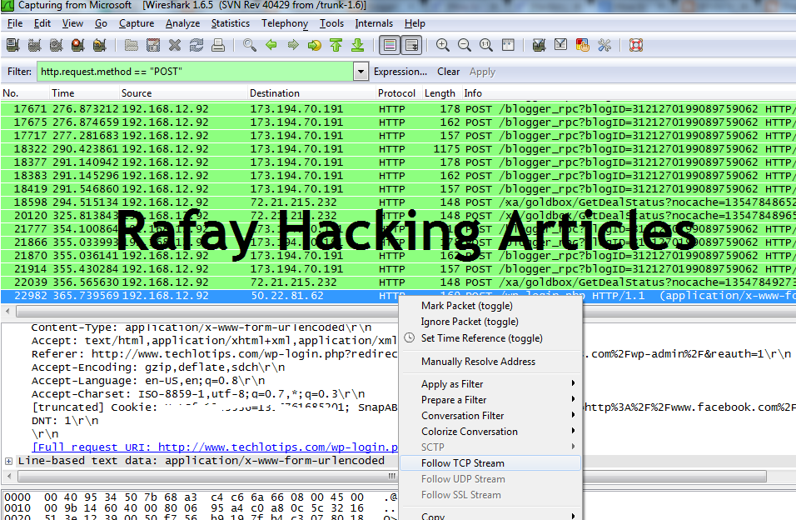Screen dimensions: 796x520
Task: Open the list of capture interfaces
Action: (x=13, y=45)
